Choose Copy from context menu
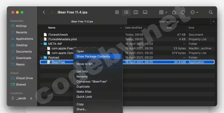224x113 pixels. pyautogui.click(x=98, y=104)
